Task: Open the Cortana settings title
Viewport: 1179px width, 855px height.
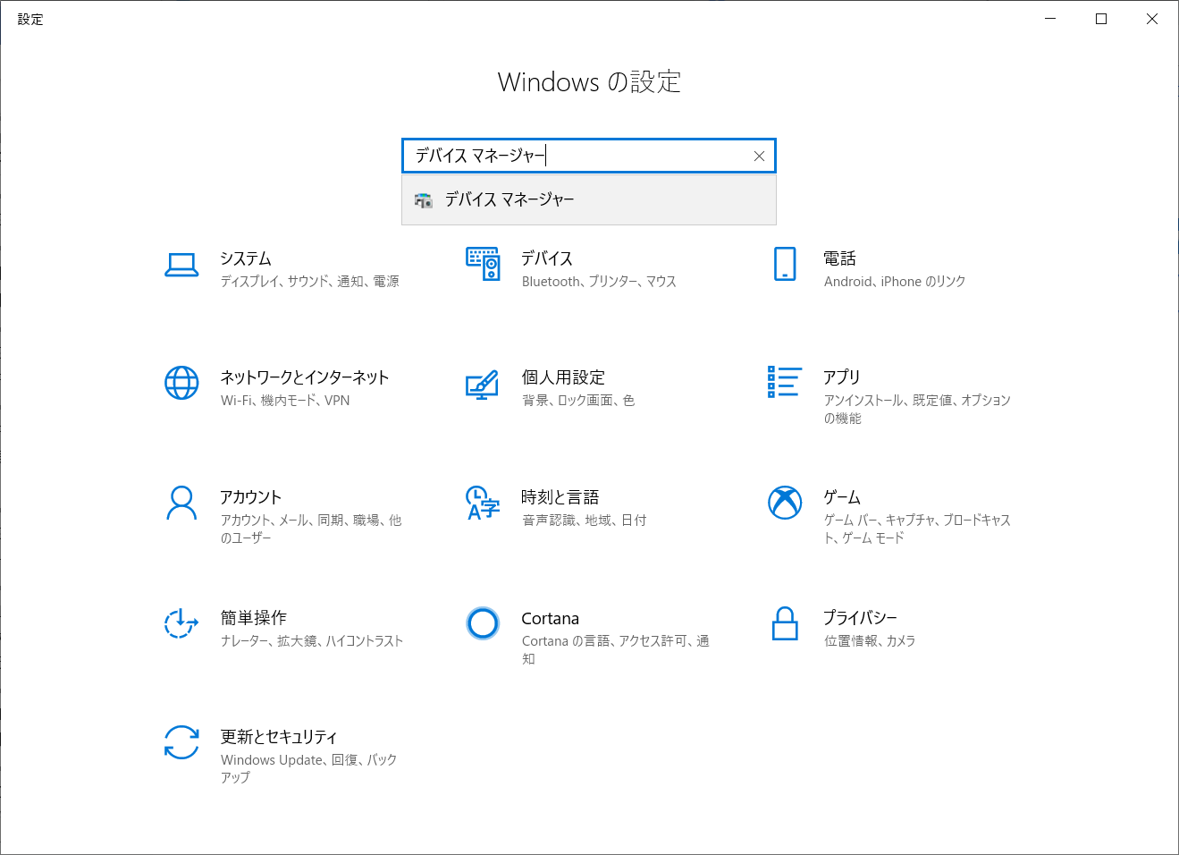Action: [x=551, y=619]
